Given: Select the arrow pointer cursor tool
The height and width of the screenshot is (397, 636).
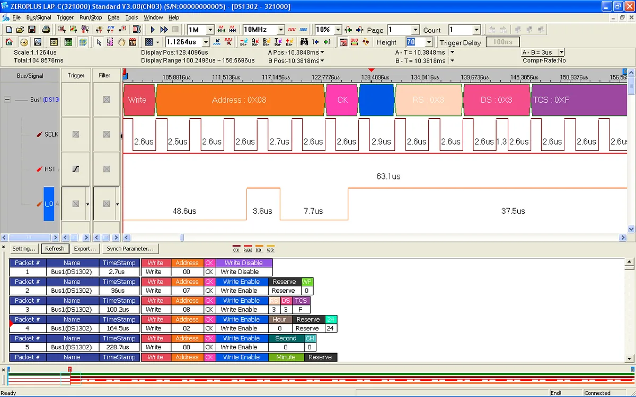Looking at the screenshot, I should [x=99, y=42].
